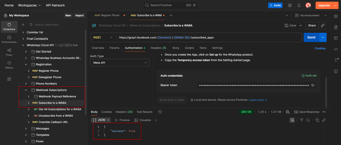
Task: Open the Auth Type Meta API dropdown
Action: tap(120, 62)
